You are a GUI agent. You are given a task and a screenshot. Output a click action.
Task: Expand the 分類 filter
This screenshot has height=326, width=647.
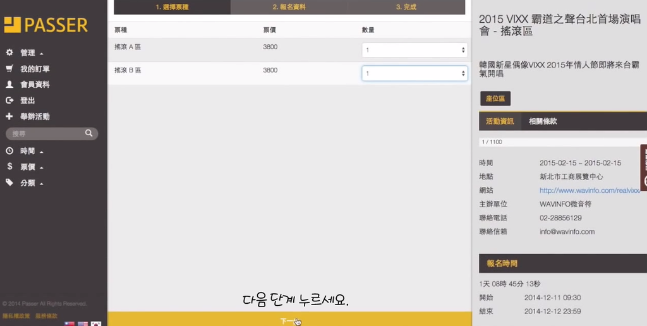pyautogui.click(x=32, y=183)
